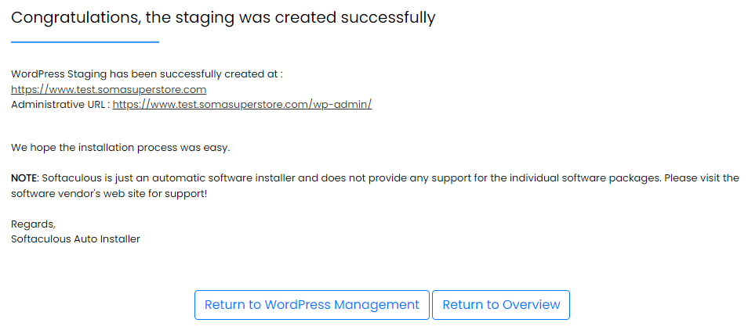748x330 pixels.
Task: Click the 'Softaculous Auto Installer' signature
Action: pyautogui.click(x=75, y=239)
